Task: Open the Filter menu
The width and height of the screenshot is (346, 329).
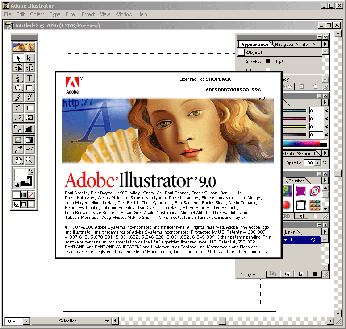Action: (x=71, y=14)
